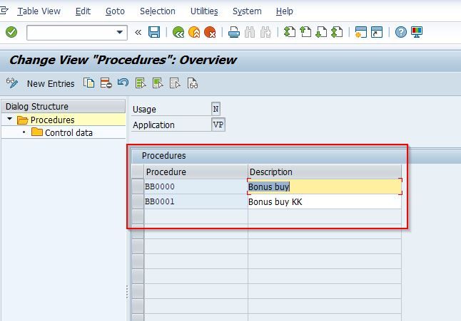Click Create New Session icon
This screenshot has width=461, height=321.
[361, 32]
